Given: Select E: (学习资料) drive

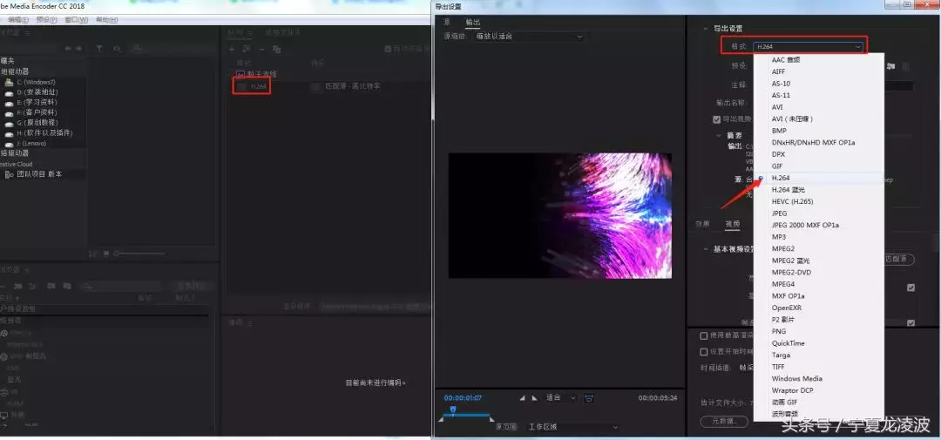Looking at the screenshot, I should 36,102.
